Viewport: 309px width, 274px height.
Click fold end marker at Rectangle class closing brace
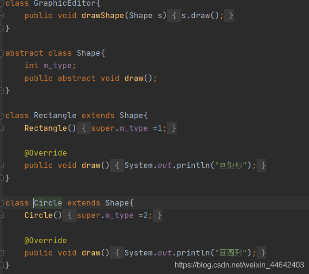click(1, 178)
